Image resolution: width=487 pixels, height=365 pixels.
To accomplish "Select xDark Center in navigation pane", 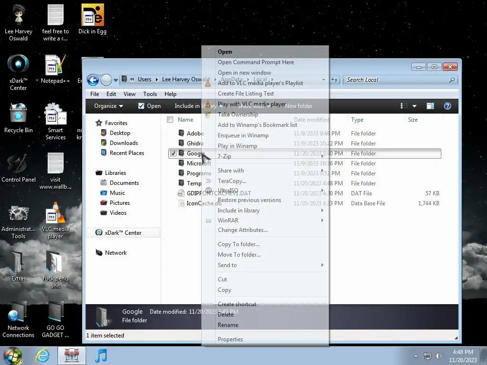I will coord(123,233).
